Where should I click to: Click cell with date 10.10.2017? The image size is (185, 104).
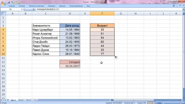pyautogui.click(x=70, y=66)
